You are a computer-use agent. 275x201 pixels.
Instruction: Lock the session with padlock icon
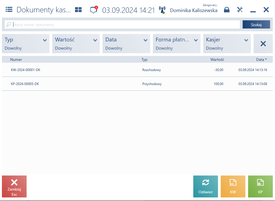pyautogui.click(x=226, y=10)
